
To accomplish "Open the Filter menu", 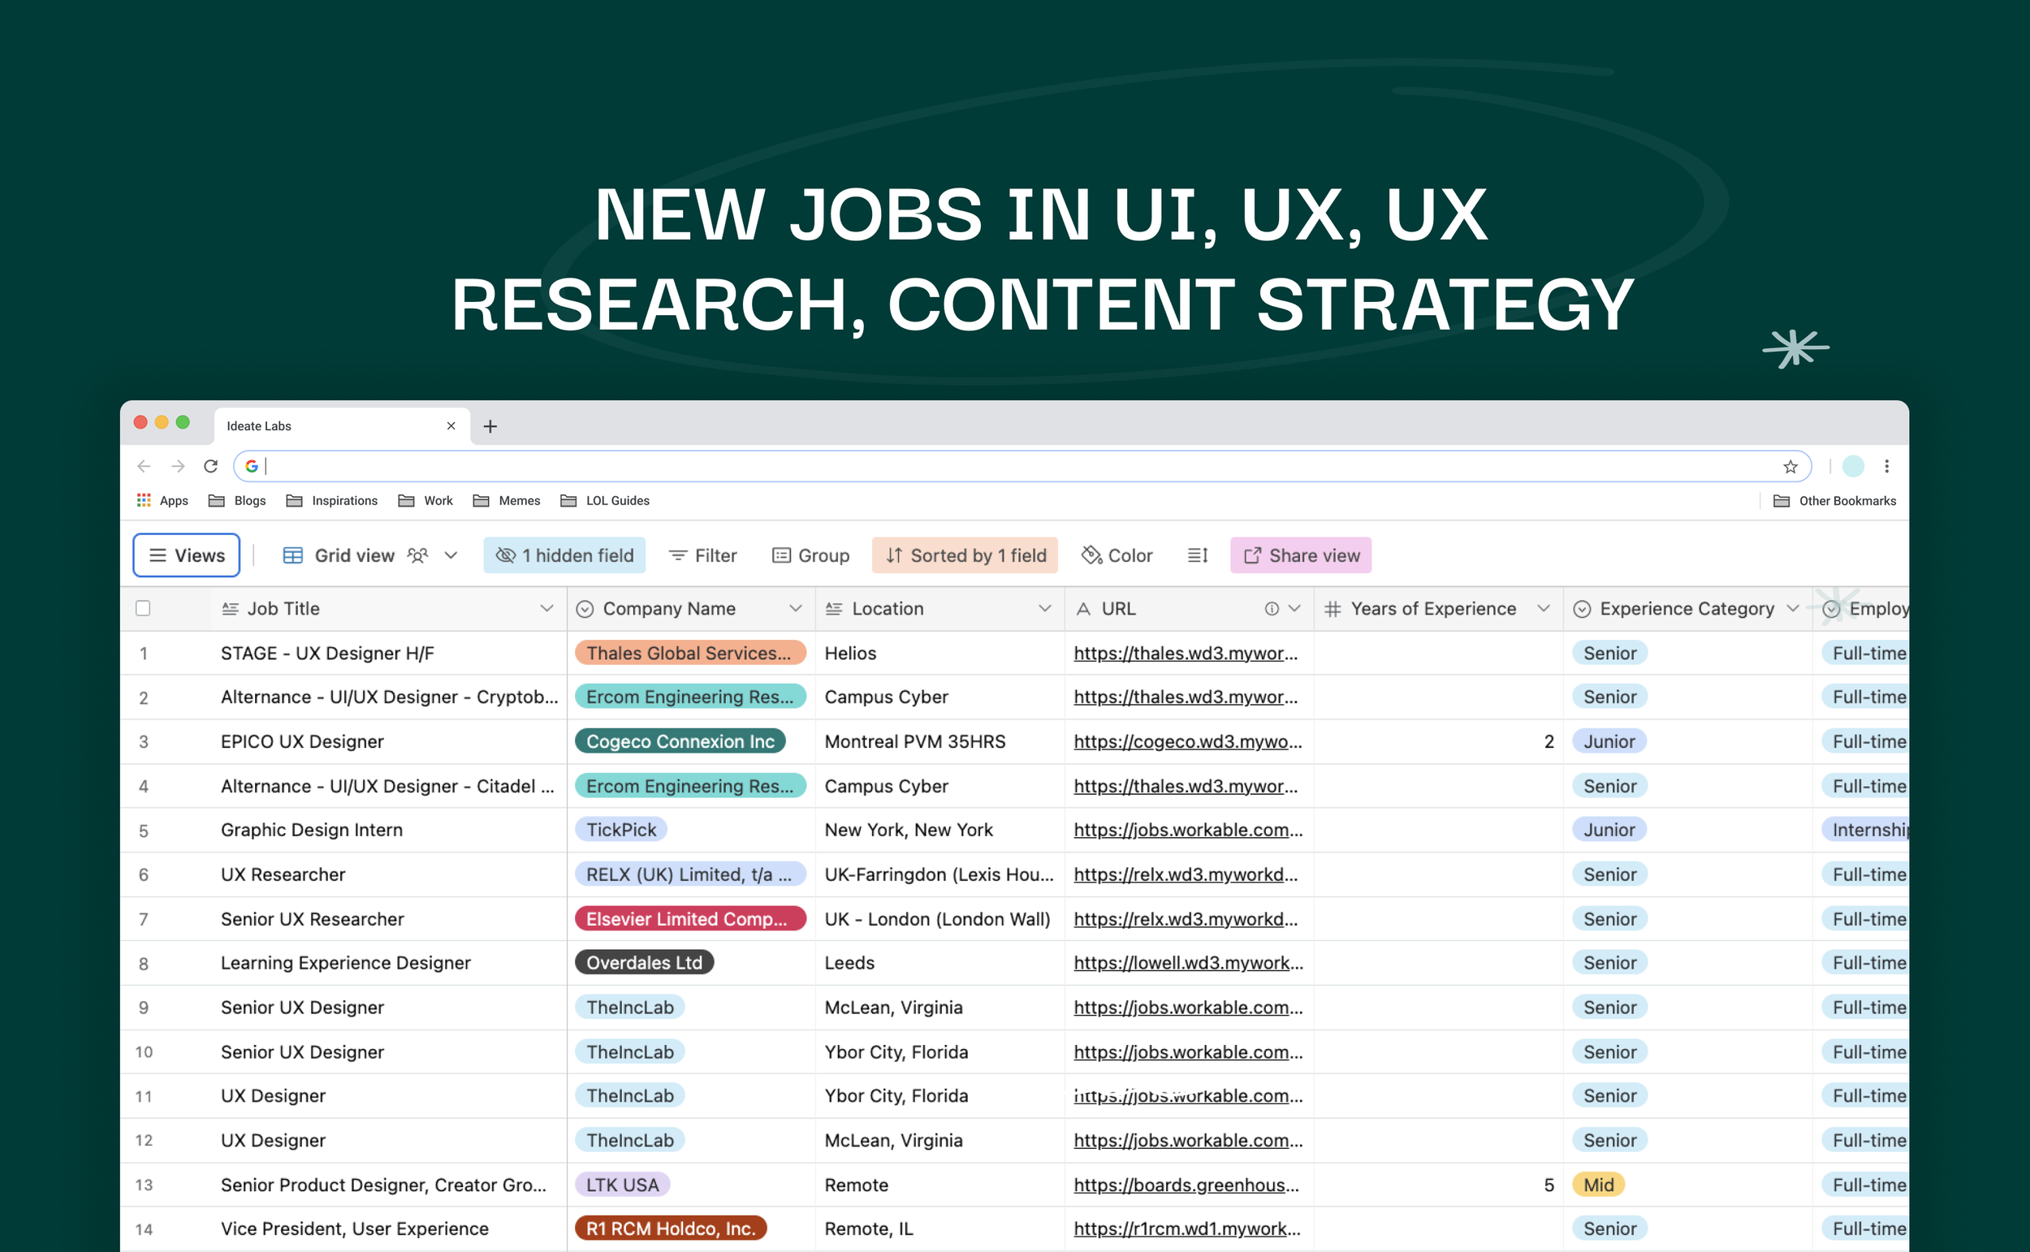I will click(x=703, y=555).
